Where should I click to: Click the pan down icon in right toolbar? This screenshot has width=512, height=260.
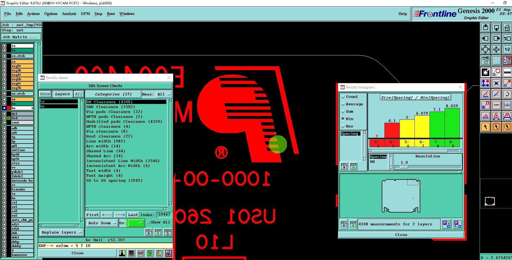496,28
